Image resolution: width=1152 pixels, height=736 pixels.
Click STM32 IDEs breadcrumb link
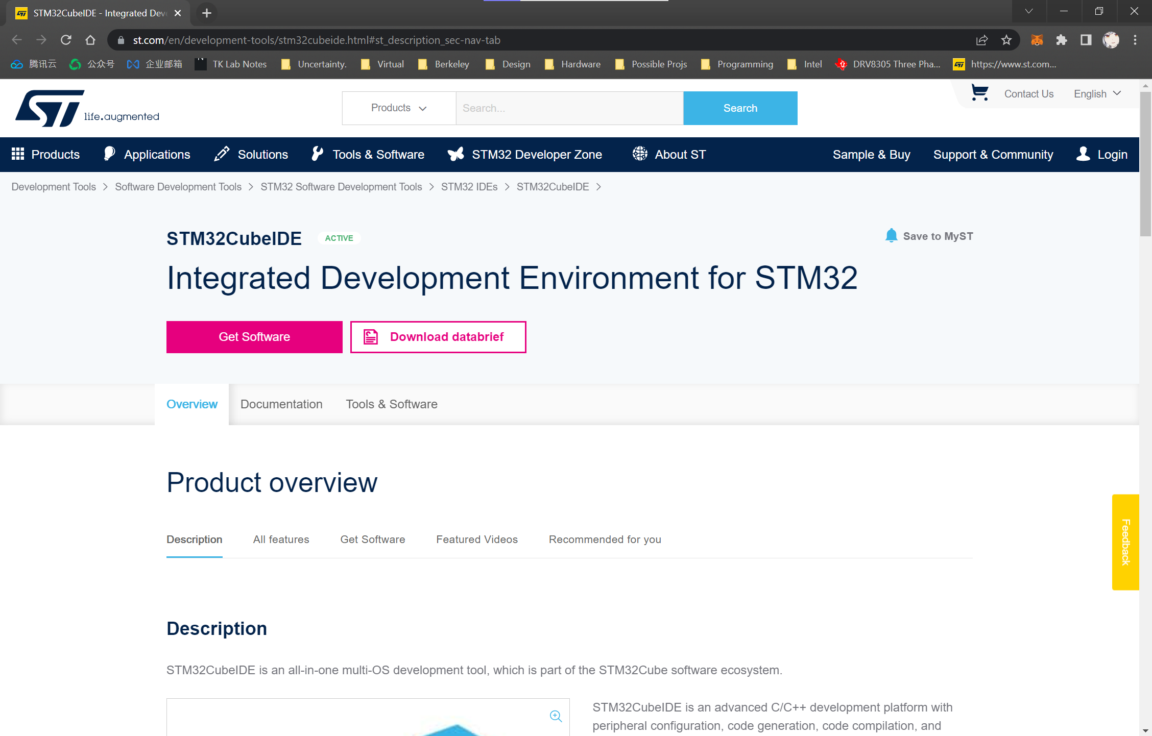coord(469,187)
